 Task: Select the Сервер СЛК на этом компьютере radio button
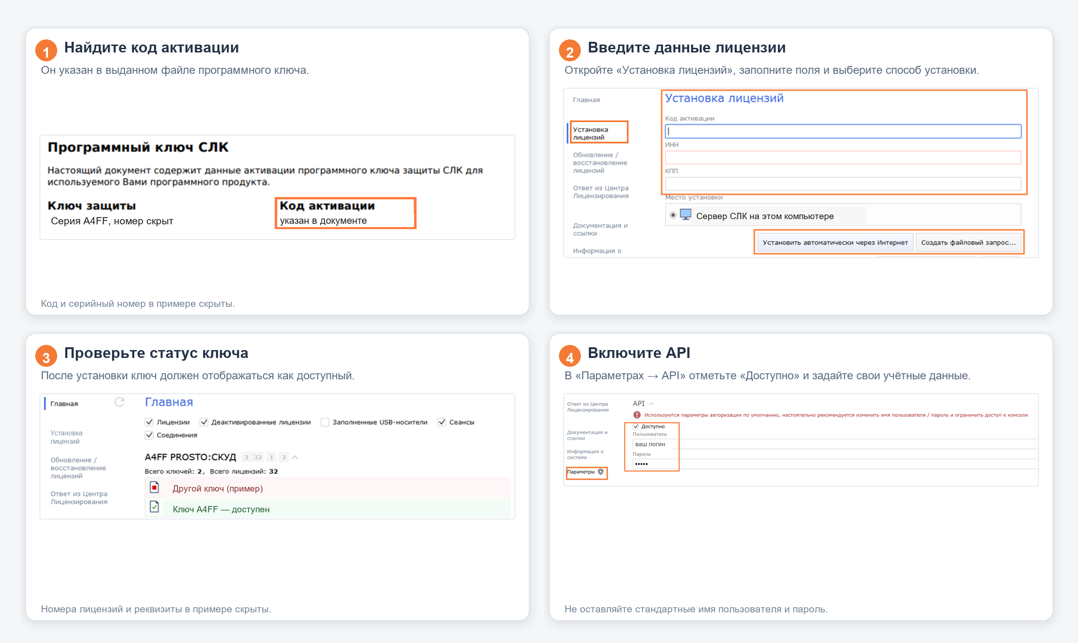pyautogui.click(x=673, y=215)
